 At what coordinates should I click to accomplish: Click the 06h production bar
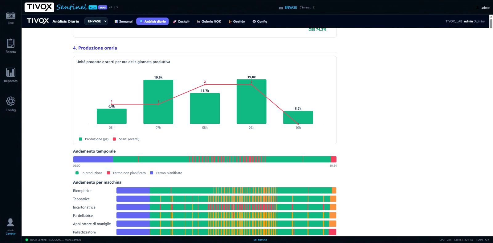112,116
